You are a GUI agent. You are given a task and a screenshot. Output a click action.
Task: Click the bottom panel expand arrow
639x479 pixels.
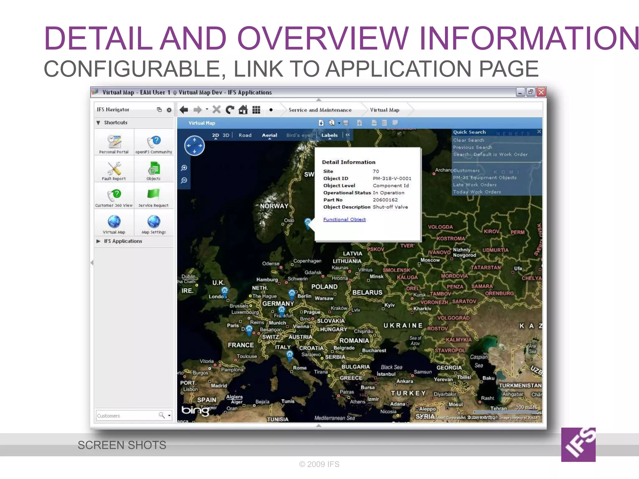point(319,425)
